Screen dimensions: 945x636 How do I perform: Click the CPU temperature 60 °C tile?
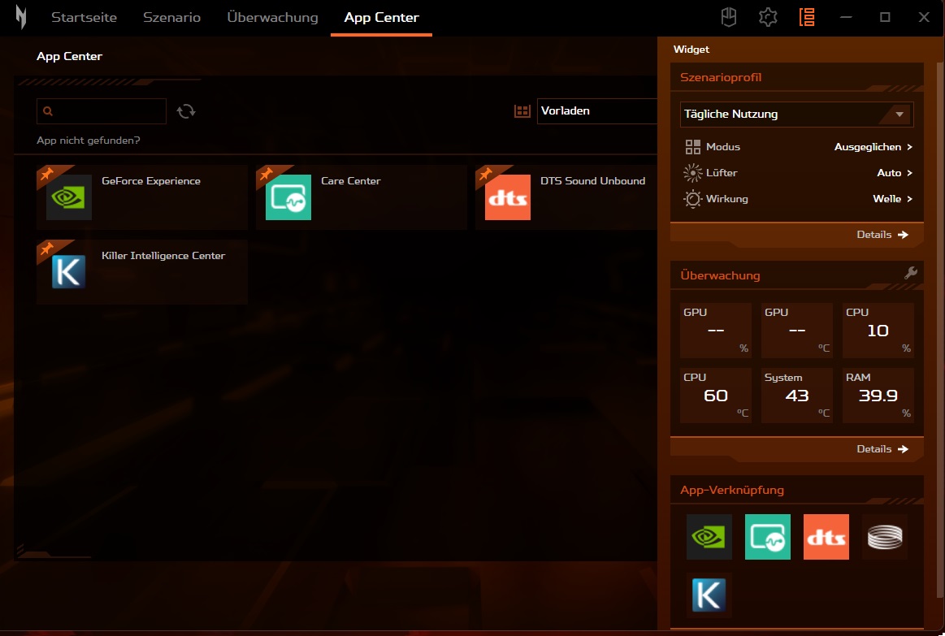pyautogui.click(x=715, y=395)
